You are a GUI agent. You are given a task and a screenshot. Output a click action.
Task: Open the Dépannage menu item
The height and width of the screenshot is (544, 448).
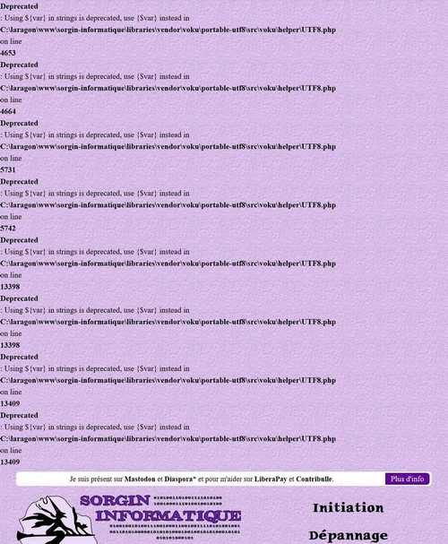pos(349,535)
